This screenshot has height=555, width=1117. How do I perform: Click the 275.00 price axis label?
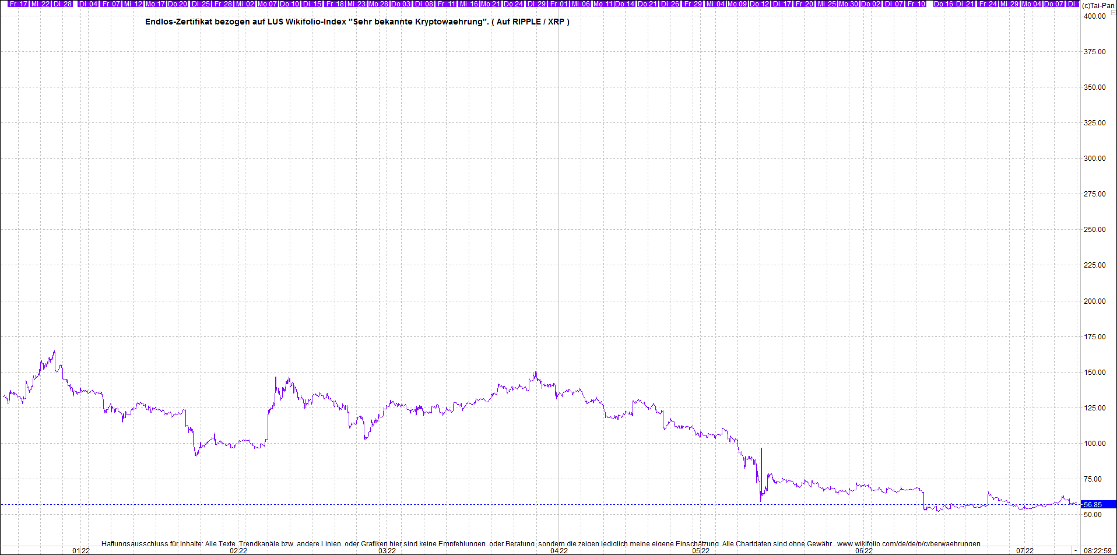coord(1094,194)
